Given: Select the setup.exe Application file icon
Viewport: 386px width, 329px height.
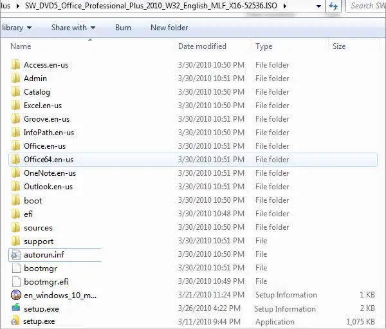Looking at the screenshot, I should tap(16, 321).
